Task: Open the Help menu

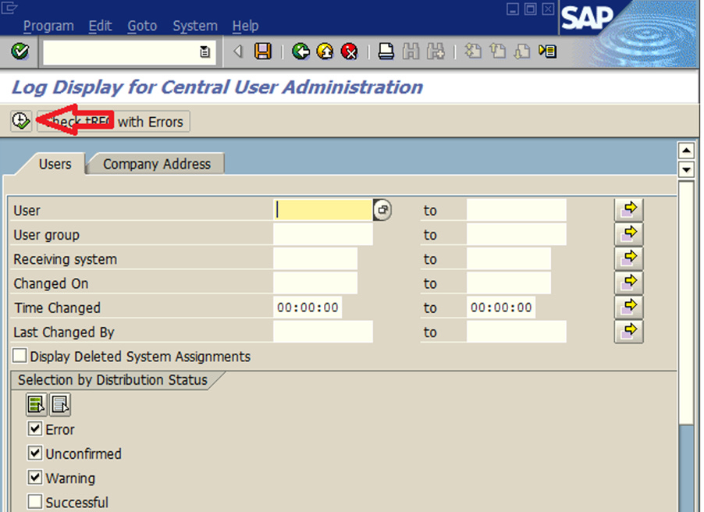Action: [246, 26]
